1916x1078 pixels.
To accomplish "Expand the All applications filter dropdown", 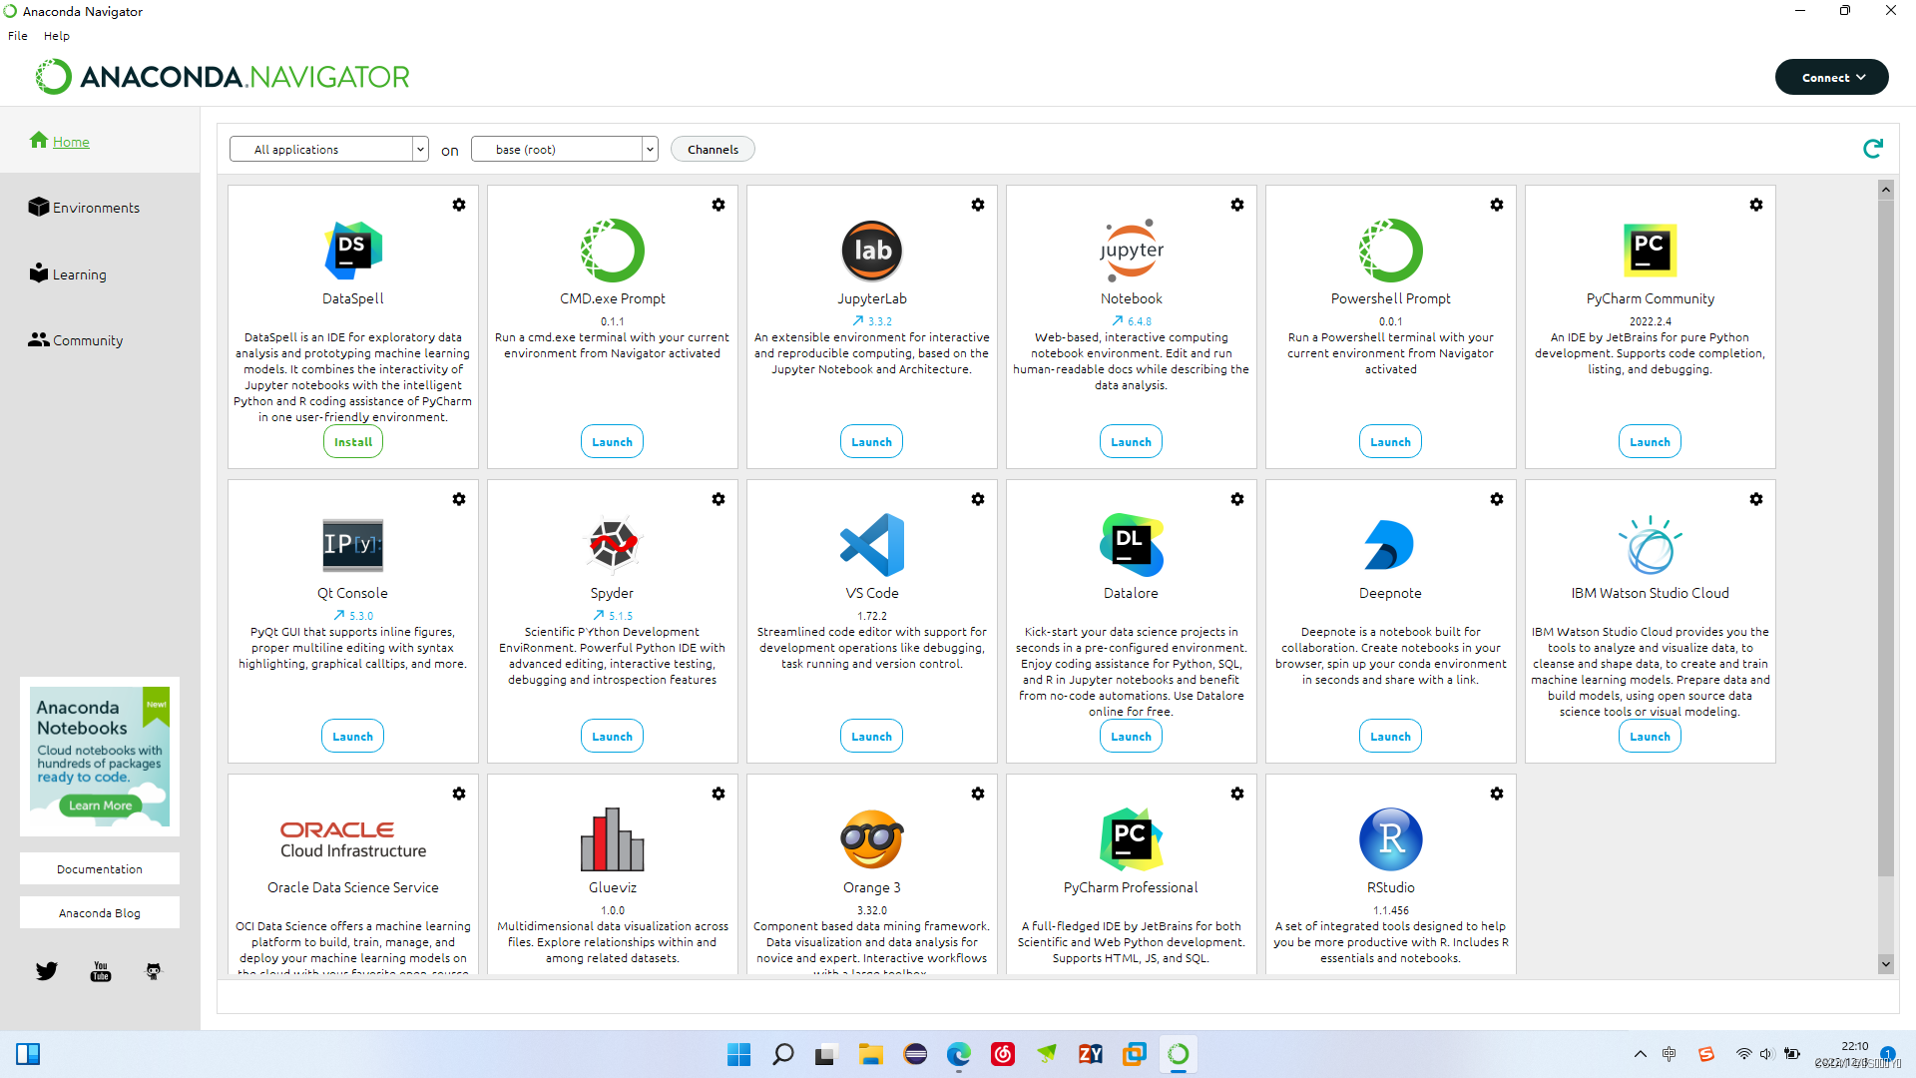I will [329, 150].
